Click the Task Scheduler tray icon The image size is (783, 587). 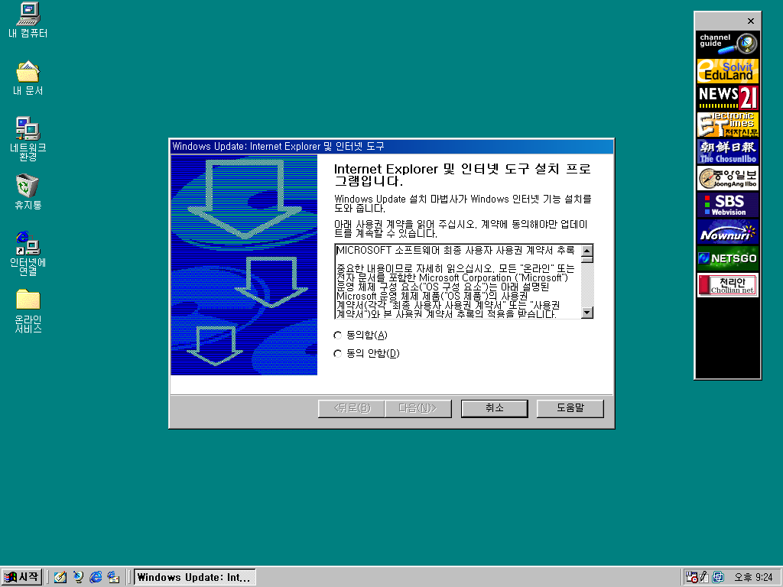coord(691,577)
